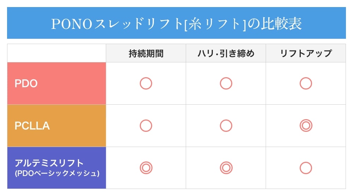
Task: Click the PCLLA リフトアップ double-circle icon
Action: click(306, 126)
